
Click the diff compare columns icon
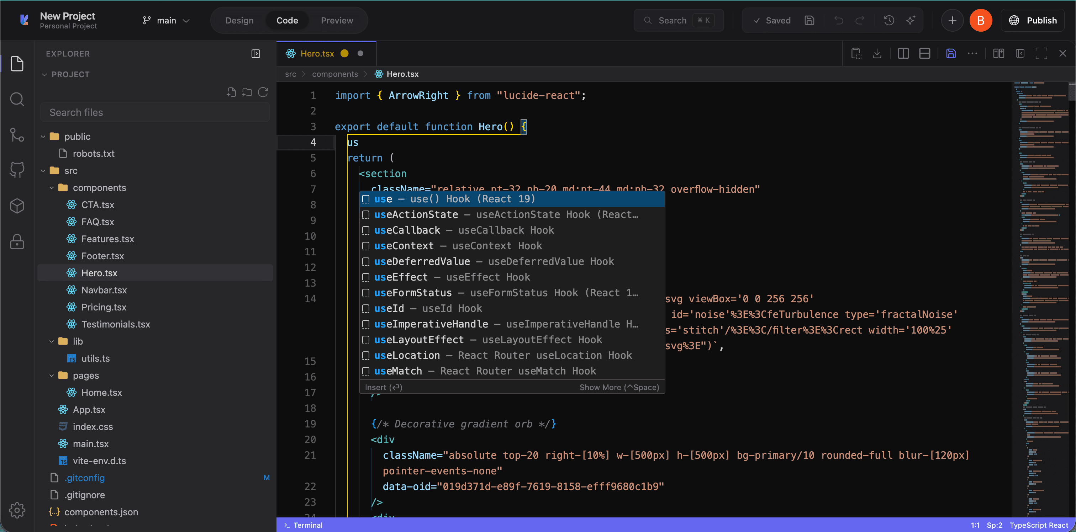(998, 53)
